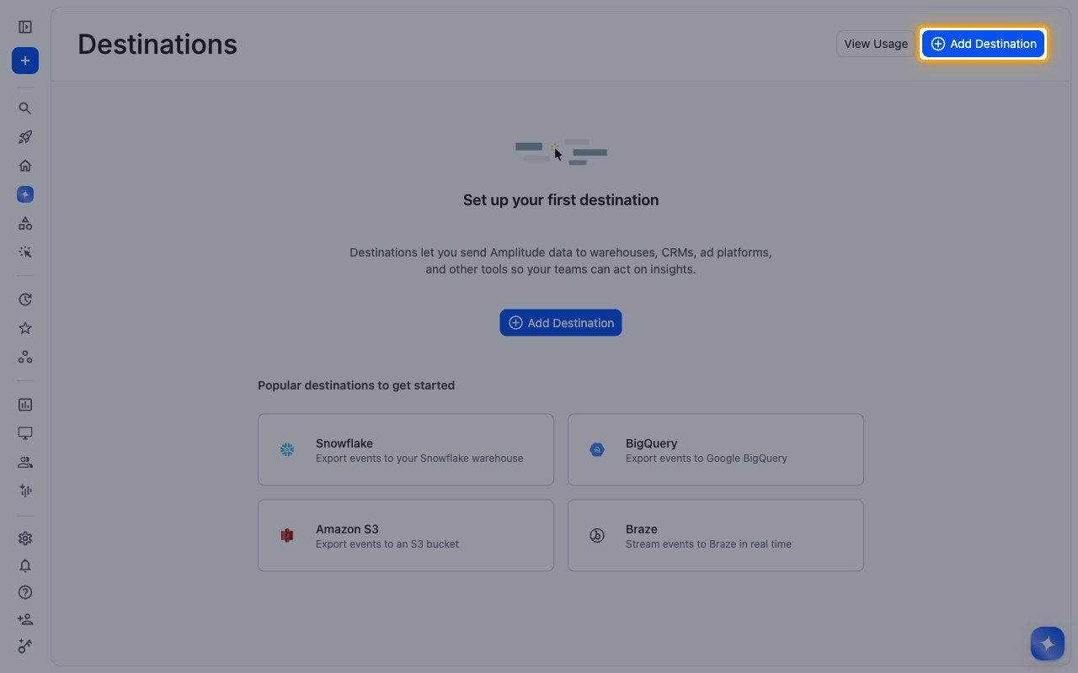1078x673 pixels.
Task: Open help via the question mark icon
Action: pyautogui.click(x=25, y=592)
